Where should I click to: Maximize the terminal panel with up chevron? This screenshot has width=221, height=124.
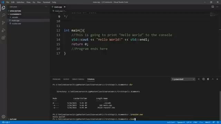[213, 79]
